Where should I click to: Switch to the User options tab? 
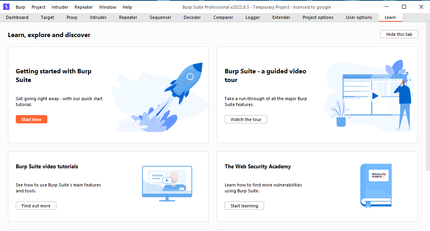click(x=359, y=18)
